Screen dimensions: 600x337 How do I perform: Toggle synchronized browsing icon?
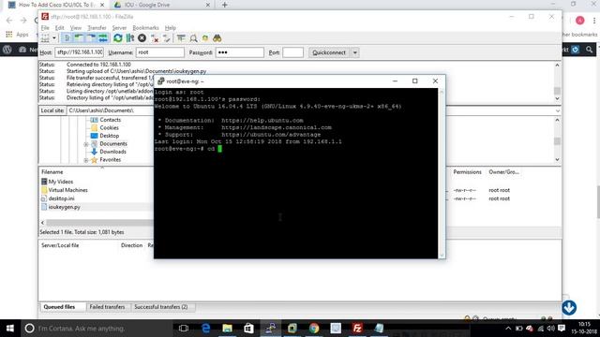click(205, 38)
